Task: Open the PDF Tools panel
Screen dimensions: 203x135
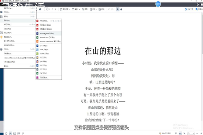Action: 189,9
